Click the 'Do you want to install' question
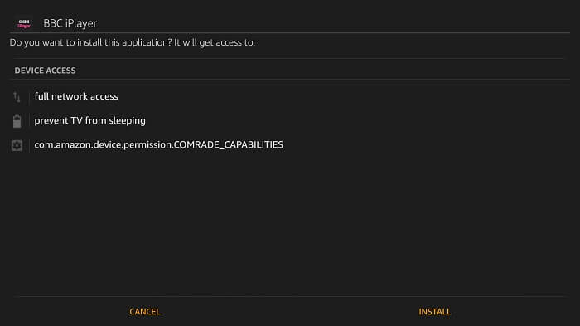Screen dimensions: 580x326 click(x=90, y=42)
